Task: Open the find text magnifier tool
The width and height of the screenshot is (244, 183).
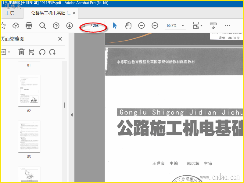Action: [x=43, y=26]
